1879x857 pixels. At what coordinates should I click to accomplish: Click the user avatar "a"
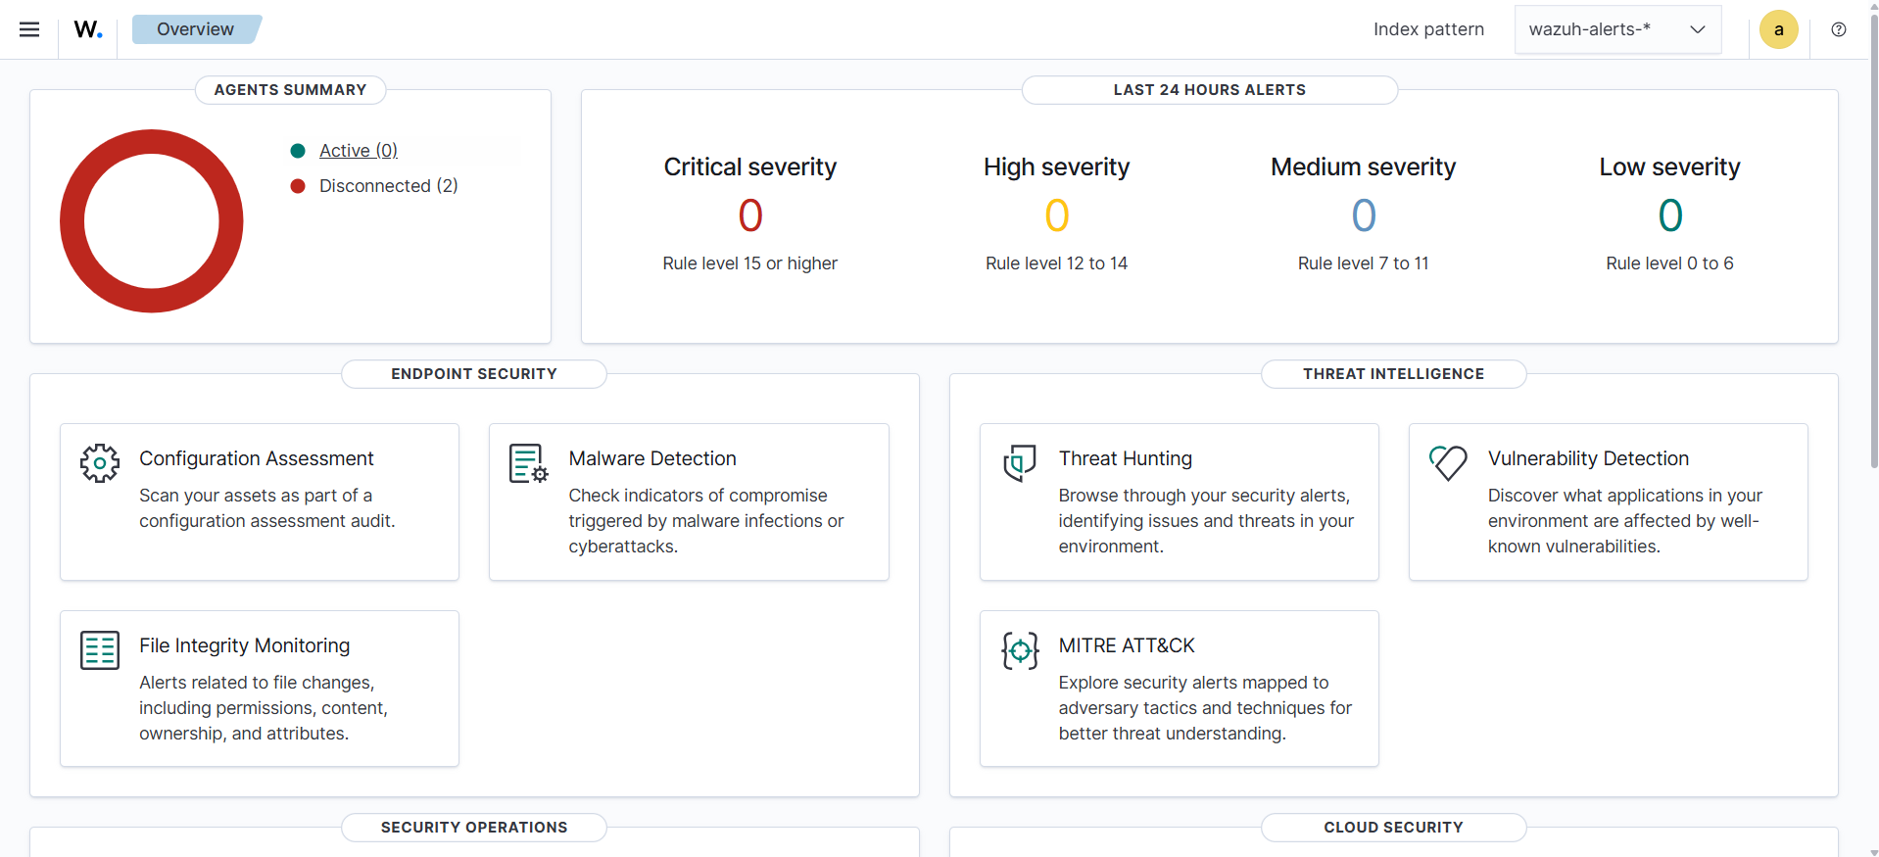point(1778,29)
